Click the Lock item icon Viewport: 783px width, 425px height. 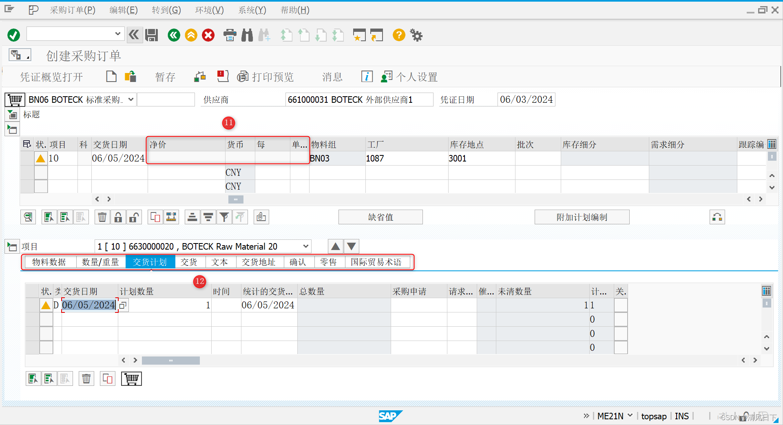[x=118, y=217]
